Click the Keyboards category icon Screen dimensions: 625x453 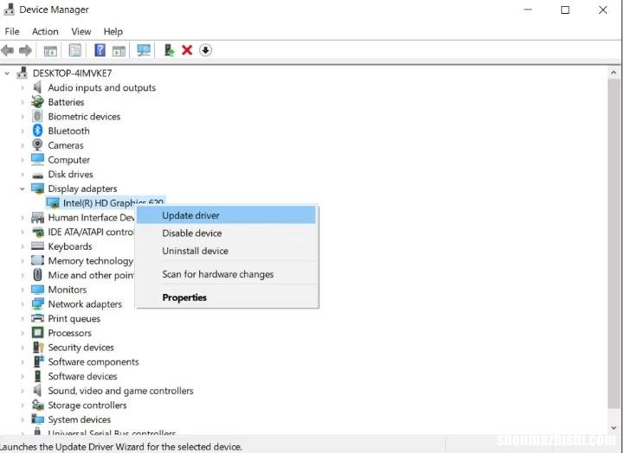tap(37, 246)
